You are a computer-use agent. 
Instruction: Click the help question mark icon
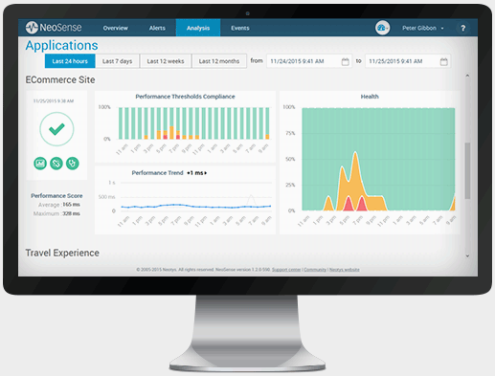(462, 28)
